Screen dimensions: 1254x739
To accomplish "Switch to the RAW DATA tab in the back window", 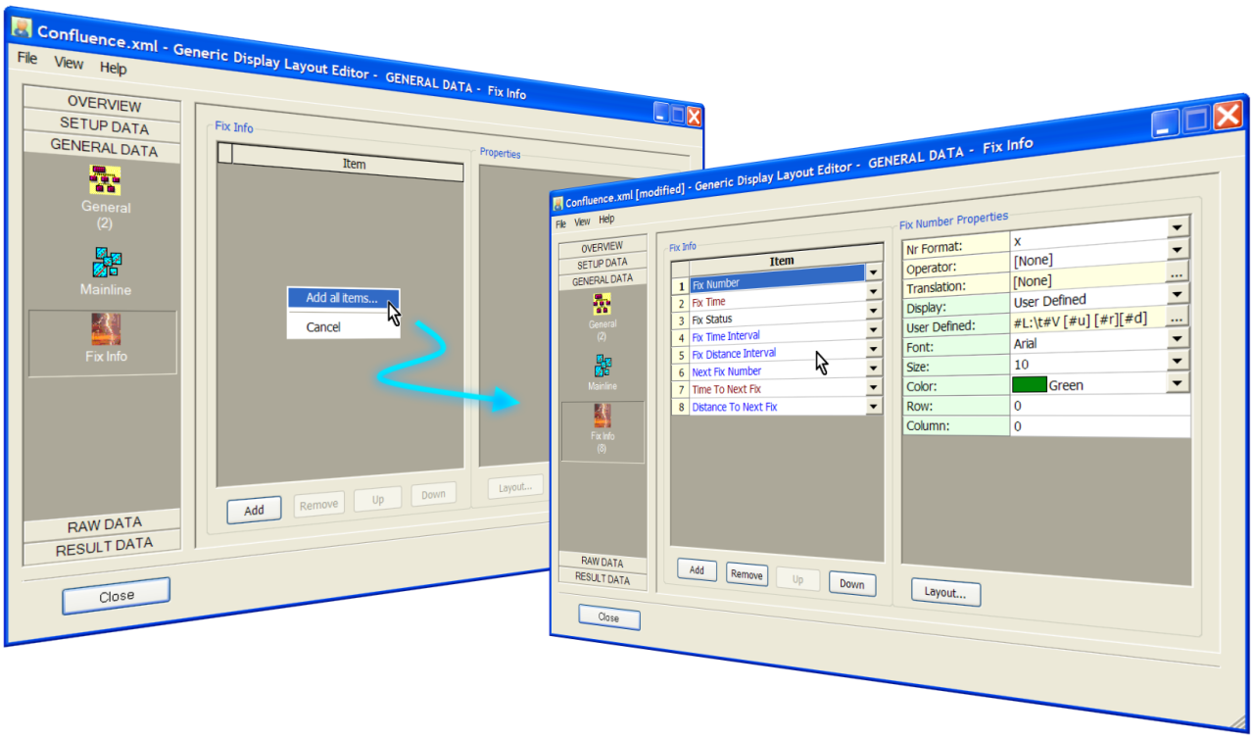I will [x=103, y=523].
